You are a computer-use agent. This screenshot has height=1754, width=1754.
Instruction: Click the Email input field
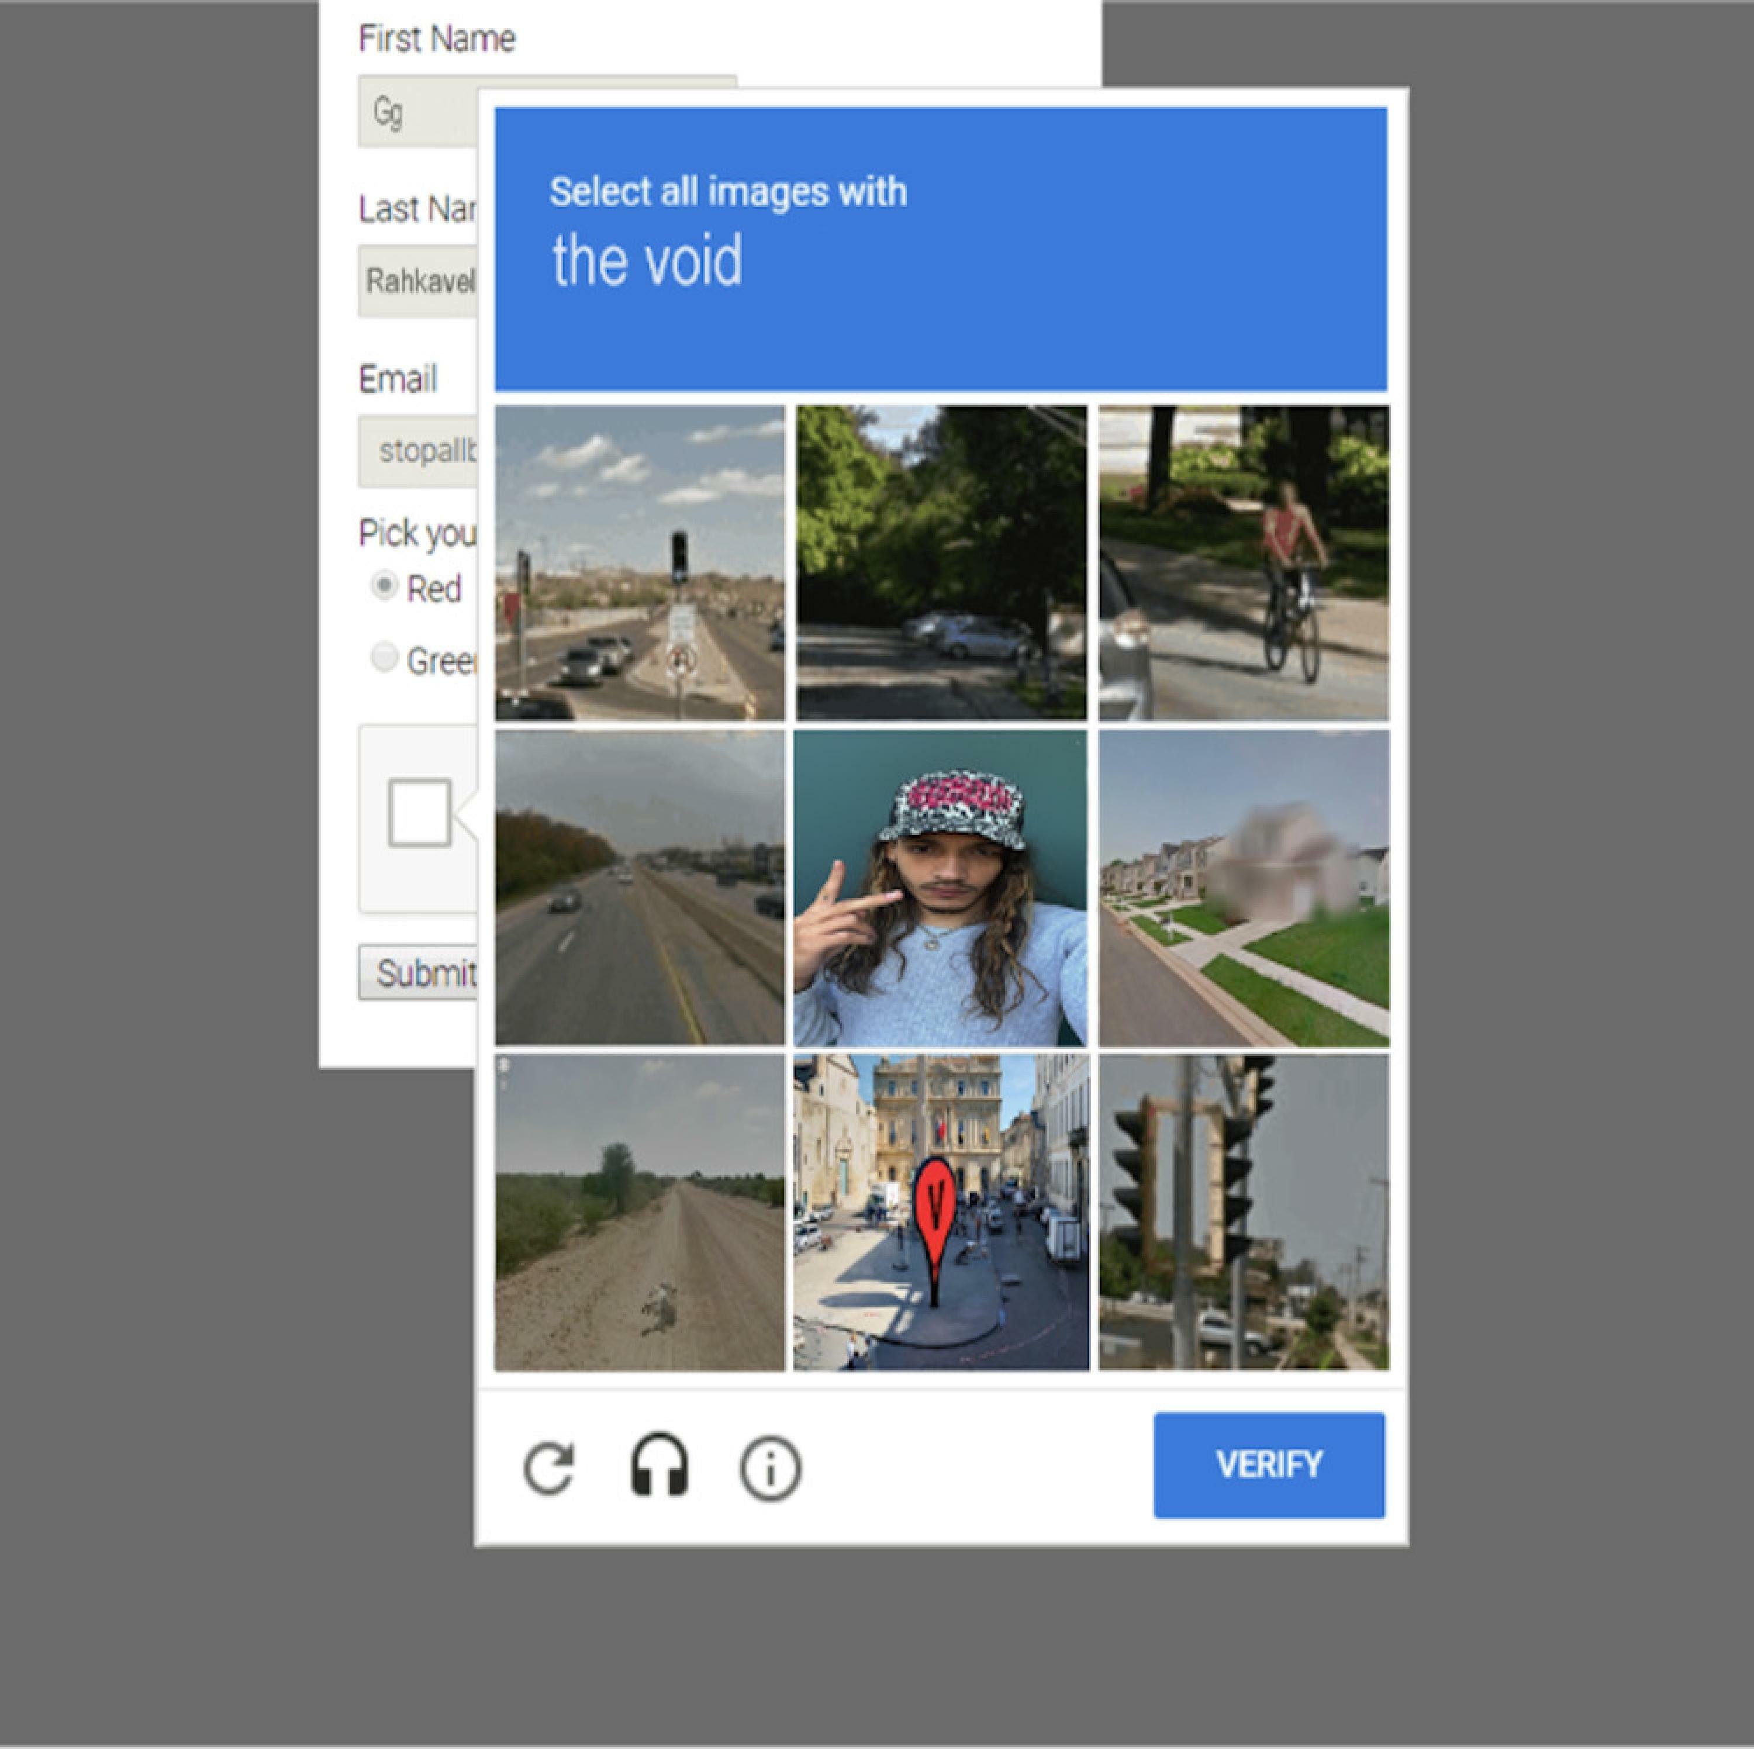417,450
